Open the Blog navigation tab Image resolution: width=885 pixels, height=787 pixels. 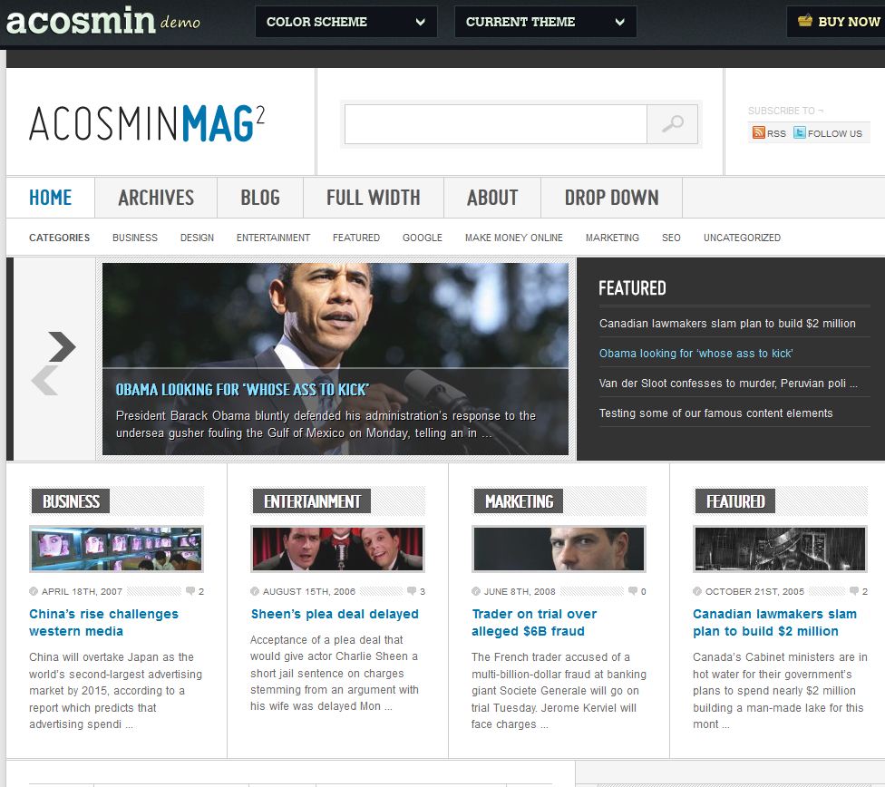(260, 198)
